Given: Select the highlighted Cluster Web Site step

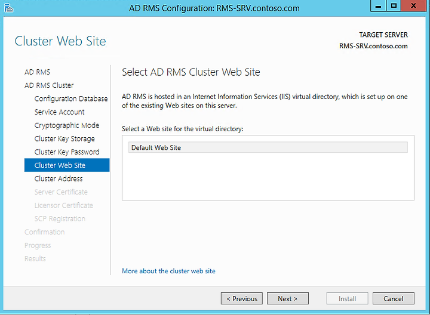Looking at the screenshot, I should click(x=67, y=165).
